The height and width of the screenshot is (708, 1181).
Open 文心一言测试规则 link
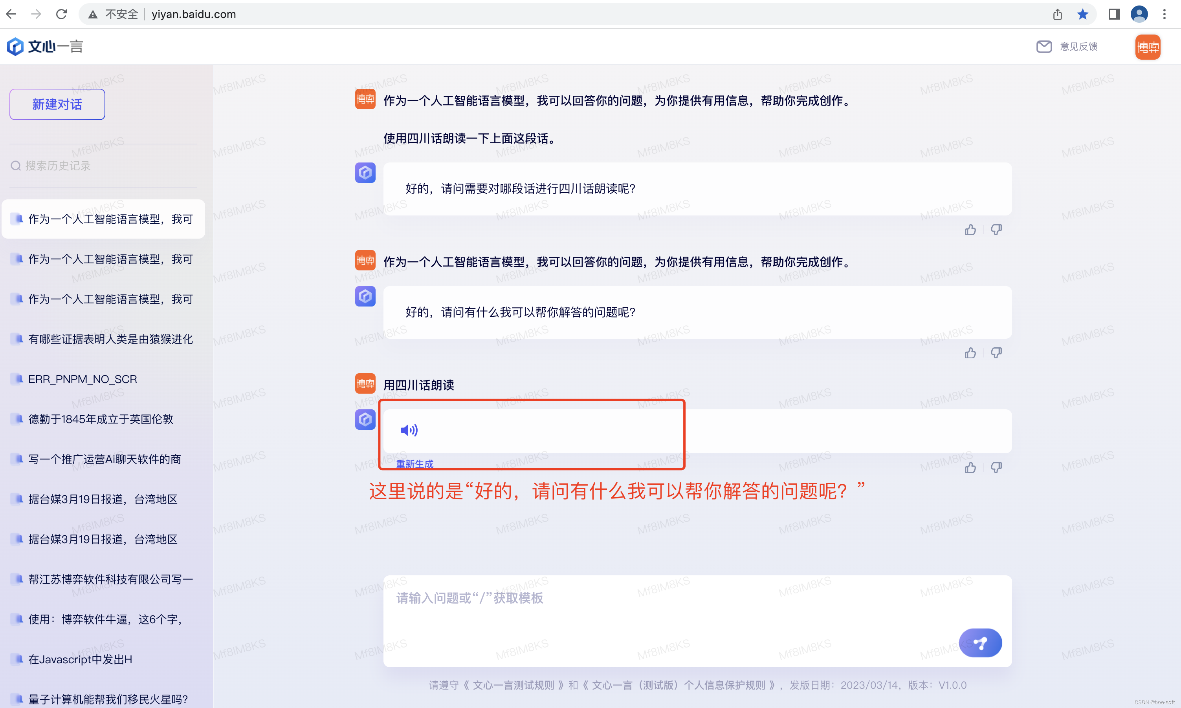click(514, 685)
